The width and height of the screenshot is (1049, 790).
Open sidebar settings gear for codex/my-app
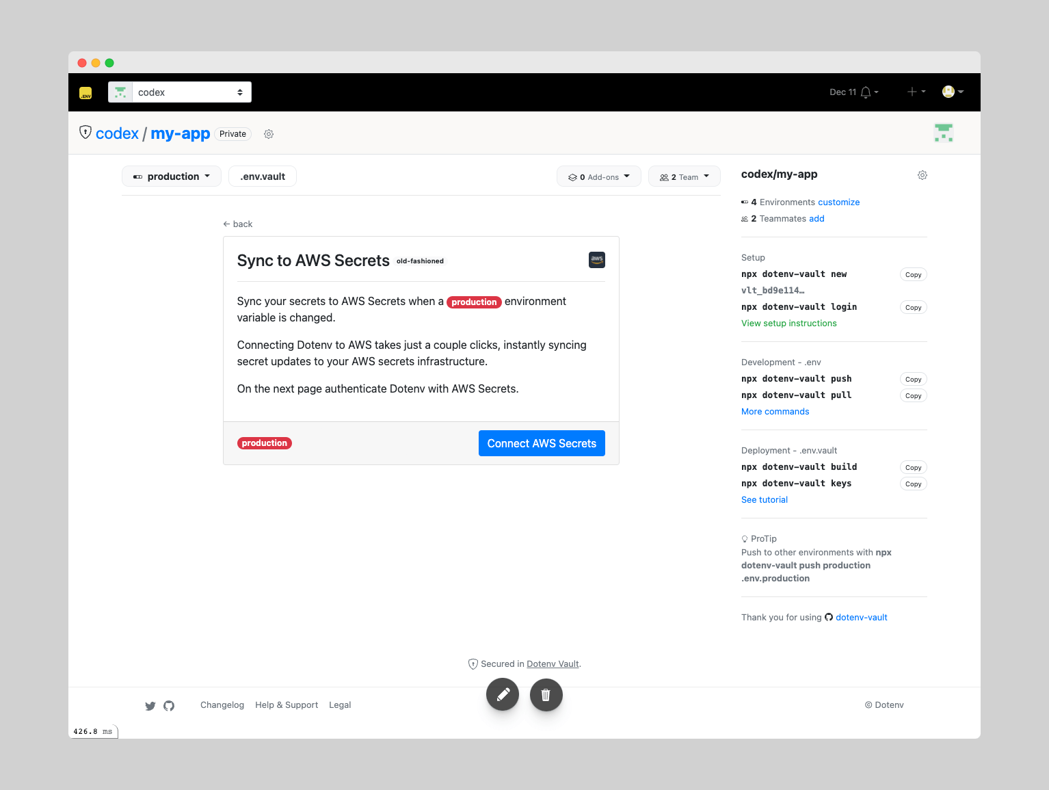(922, 175)
